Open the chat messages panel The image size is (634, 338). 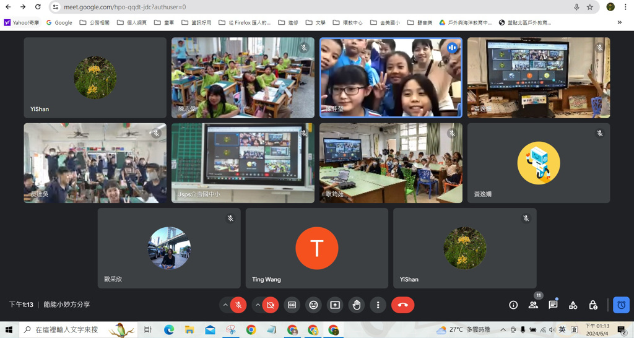click(553, 305)
